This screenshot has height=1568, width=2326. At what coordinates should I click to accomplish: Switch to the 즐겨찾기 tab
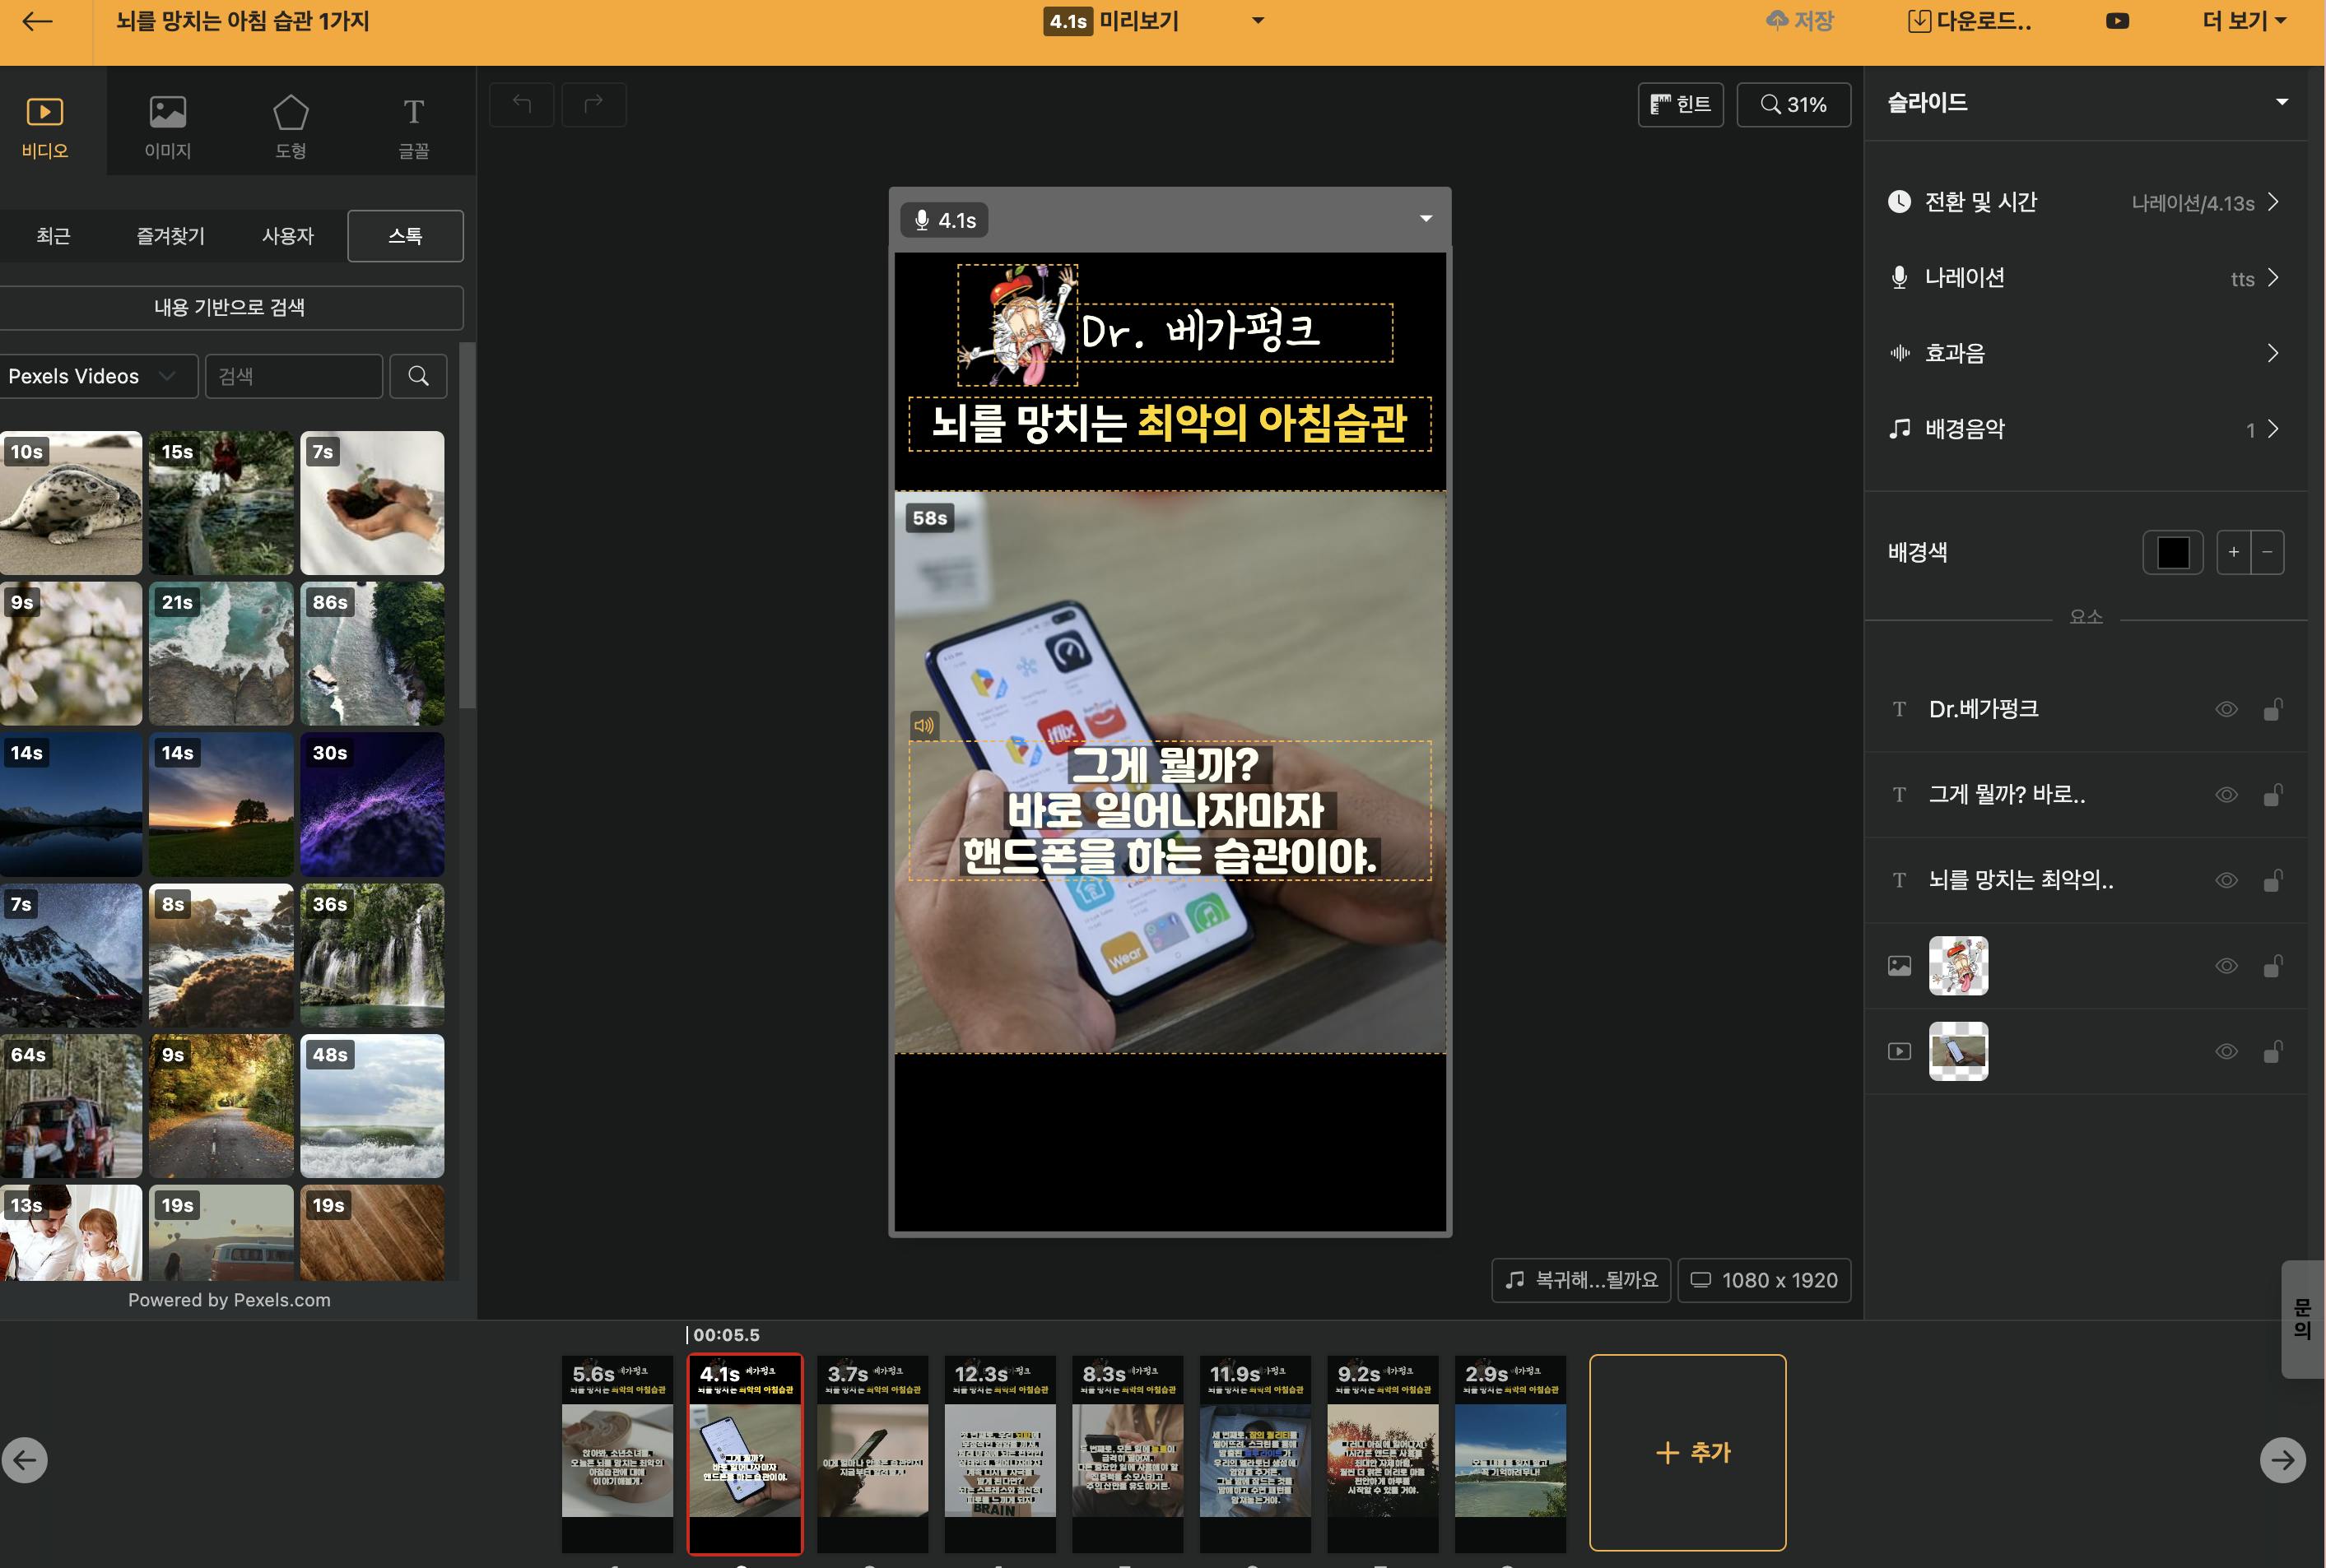click(170, 236)
